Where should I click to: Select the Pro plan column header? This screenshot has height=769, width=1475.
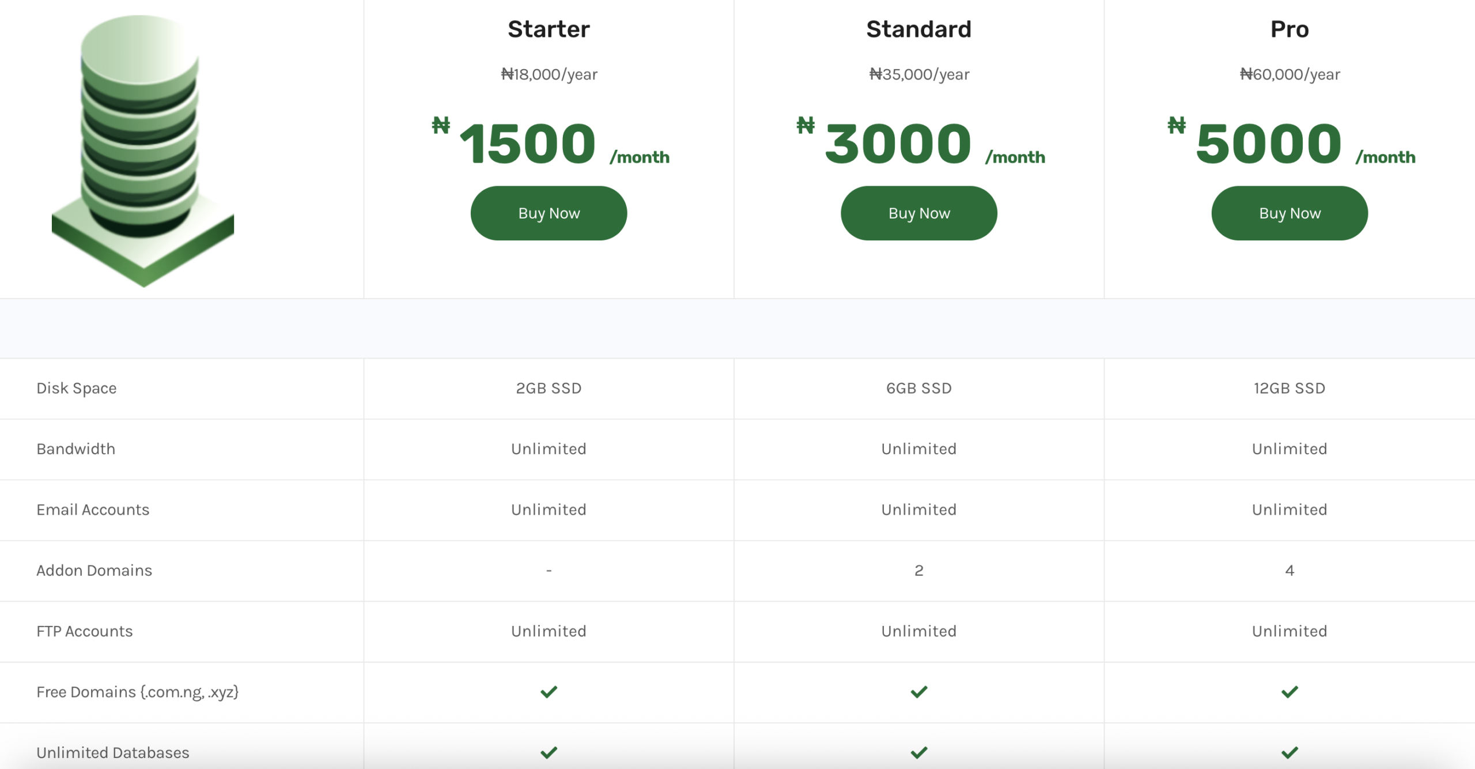click(1289, 29)
